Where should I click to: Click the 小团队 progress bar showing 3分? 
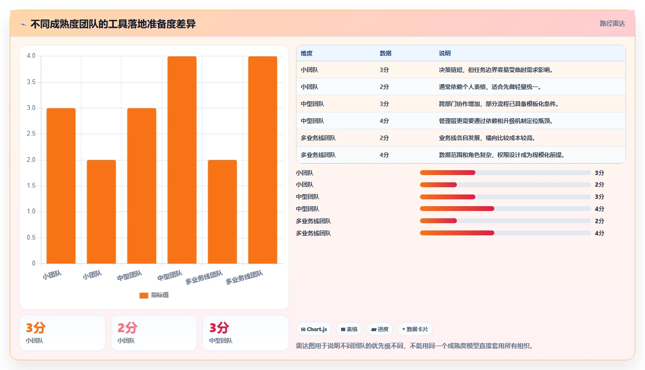[505, 173]
